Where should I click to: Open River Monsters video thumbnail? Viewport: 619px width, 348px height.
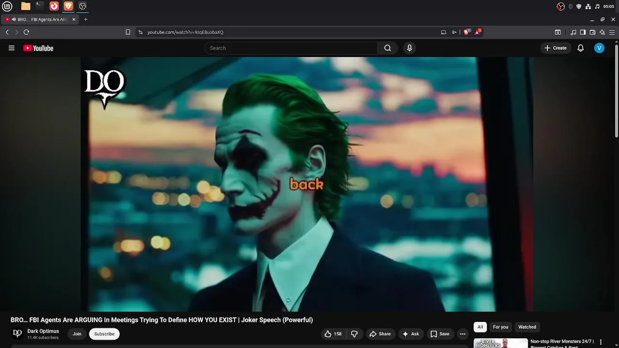click(x=501, y=343)
